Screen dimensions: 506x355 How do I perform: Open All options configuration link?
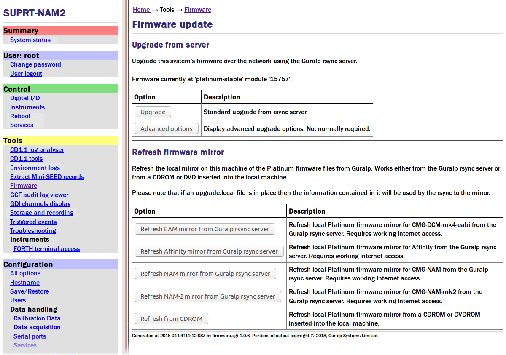25,273
